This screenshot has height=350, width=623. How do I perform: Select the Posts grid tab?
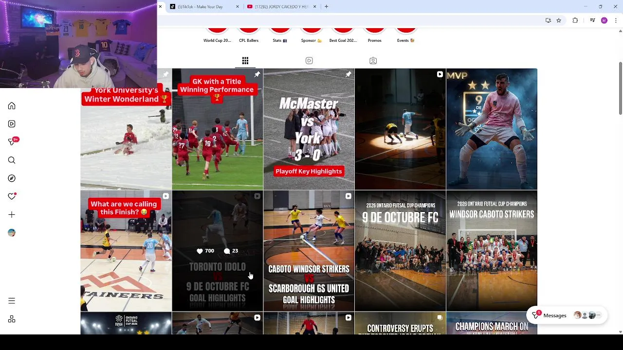[245, 61]
